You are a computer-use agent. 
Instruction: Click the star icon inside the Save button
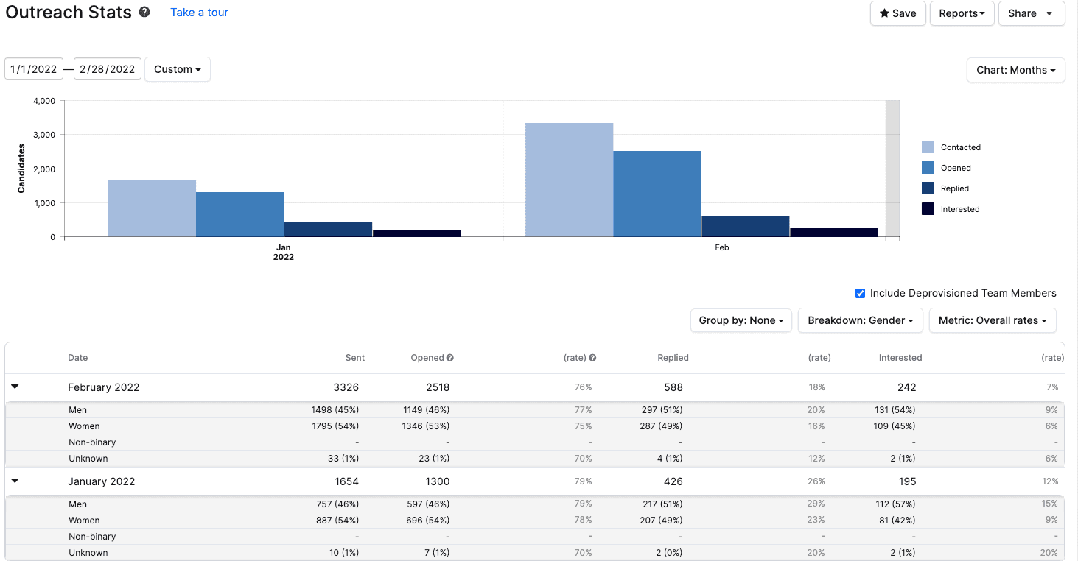click(x=883, y=13)
